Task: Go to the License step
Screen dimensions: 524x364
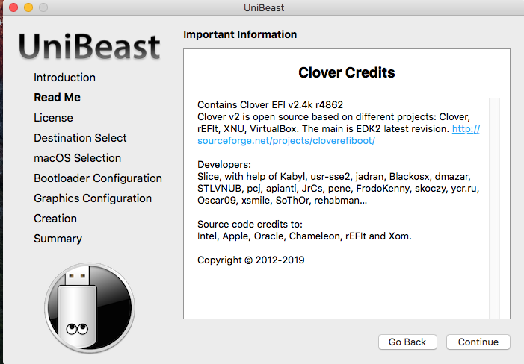Action: coord(53,118)
